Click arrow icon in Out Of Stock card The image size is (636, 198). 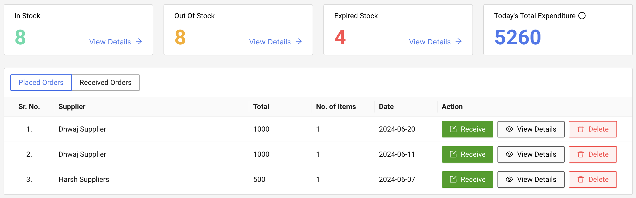coord(299,42)
